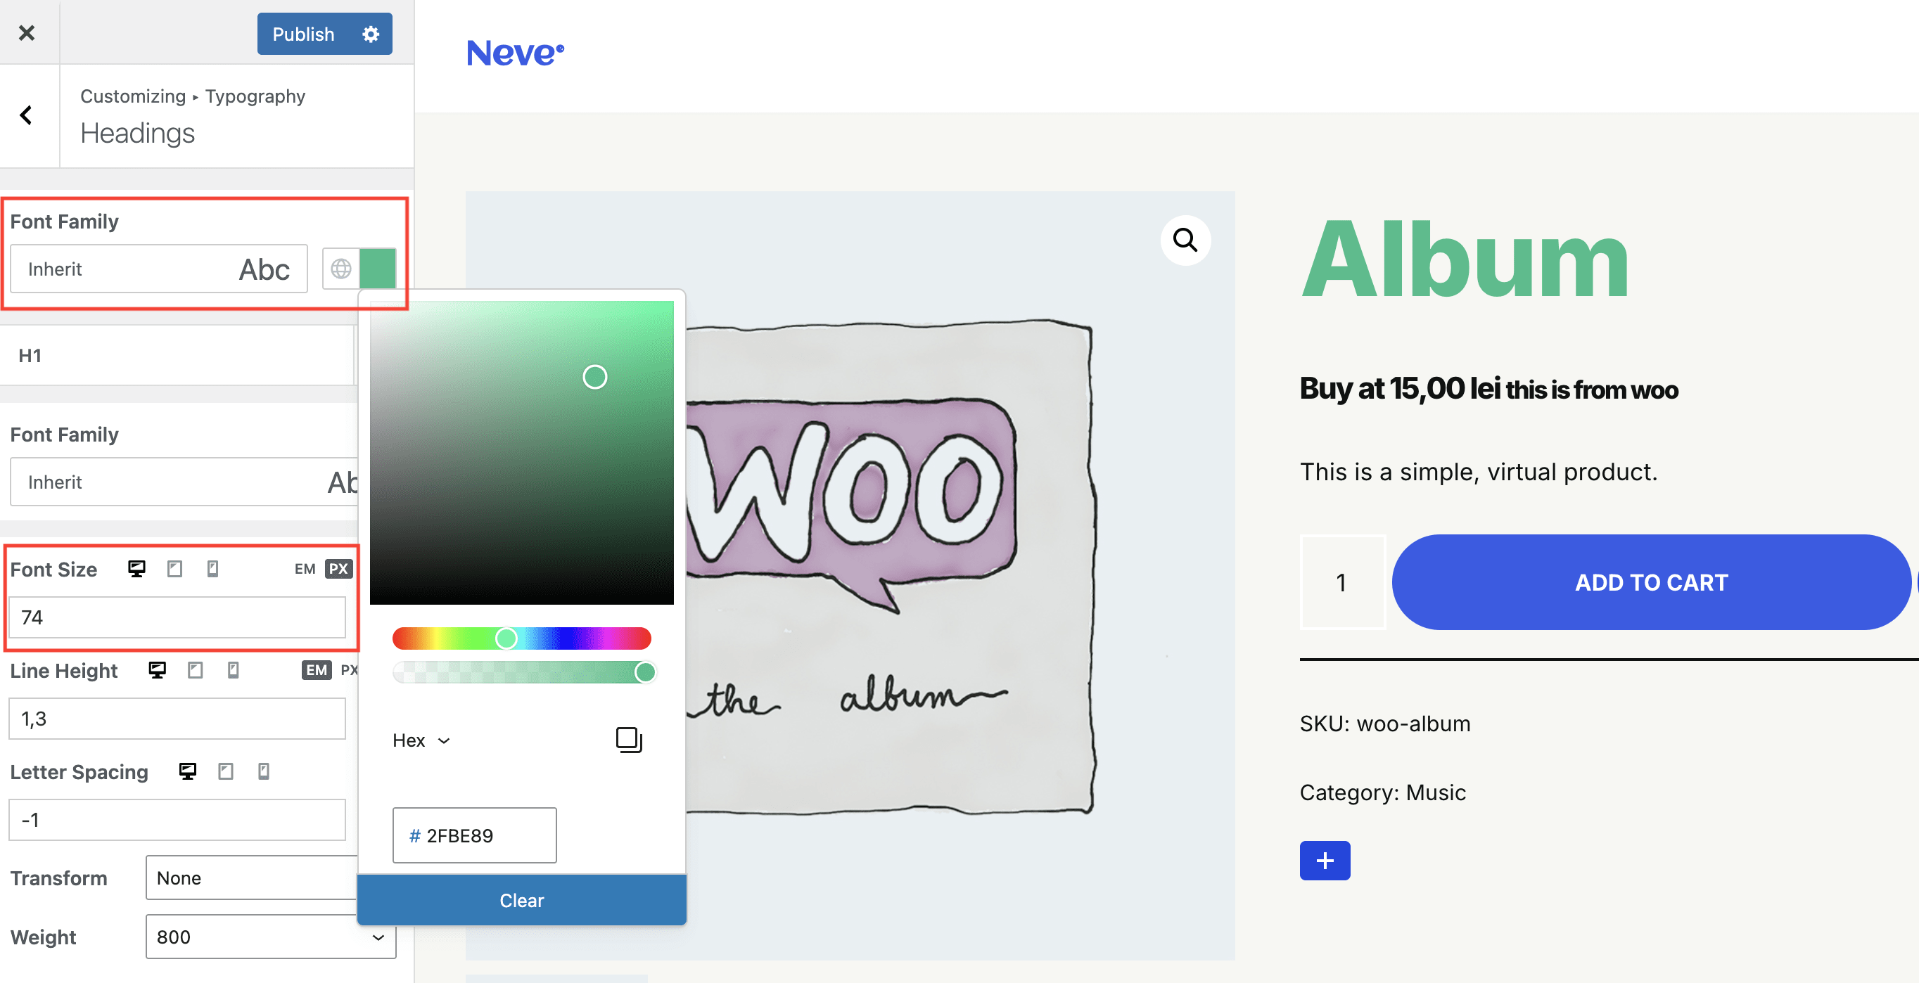The width and height of the screenshot is (1919, 983).
Task: Set Line Height unit to EM
Action: [316, 670]
